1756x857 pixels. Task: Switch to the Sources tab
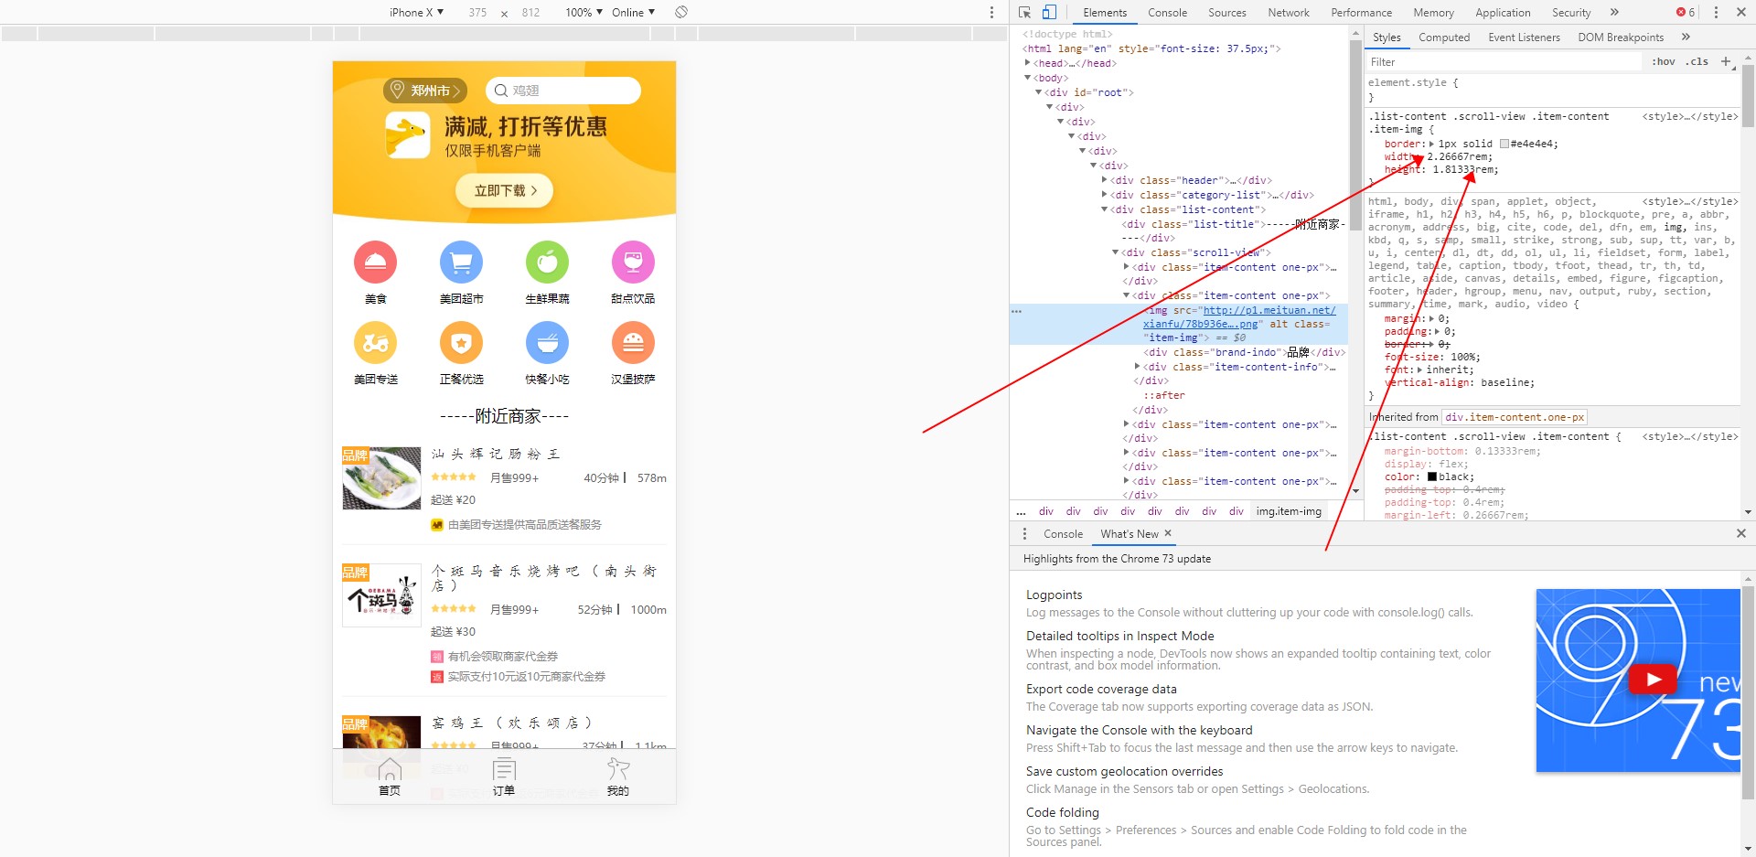[1226, 13]
